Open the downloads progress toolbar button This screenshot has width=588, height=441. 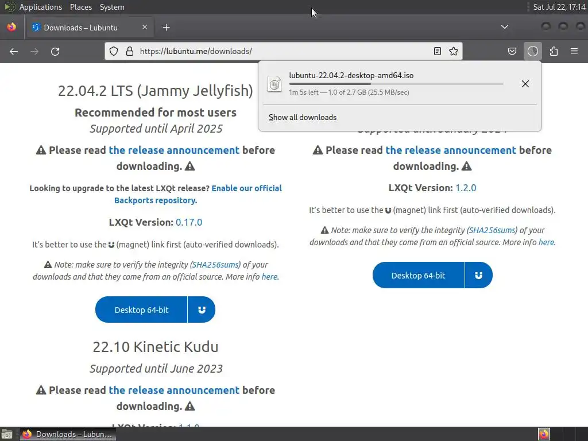click(533, 51)
